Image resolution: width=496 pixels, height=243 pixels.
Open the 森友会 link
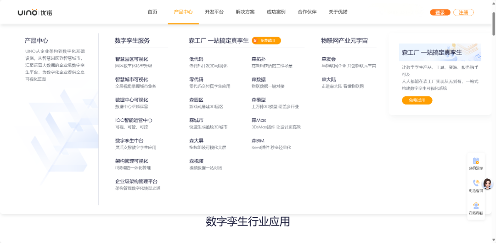[x=329, y=59]
